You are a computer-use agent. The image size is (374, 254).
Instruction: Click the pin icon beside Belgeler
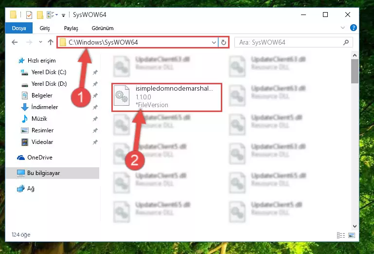[95, 95]
